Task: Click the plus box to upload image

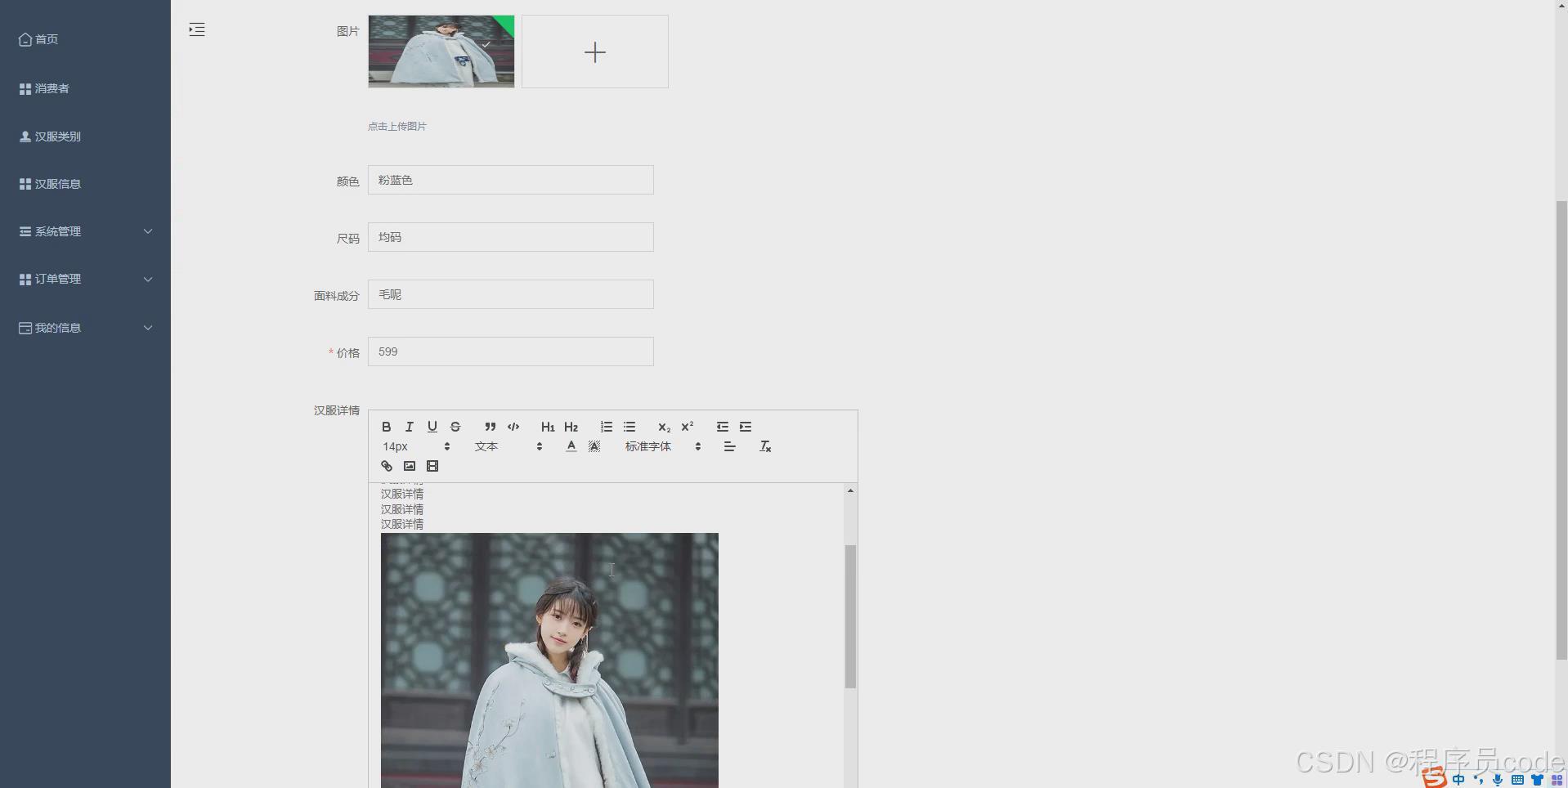Action: [x=595, y=51]
